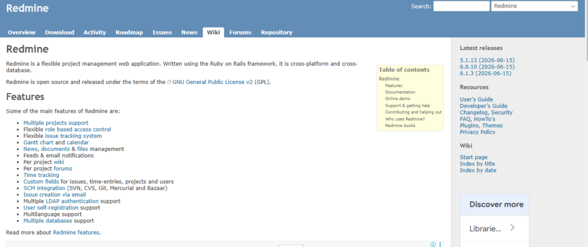Open the Changelog link

(x=474, y=113)
